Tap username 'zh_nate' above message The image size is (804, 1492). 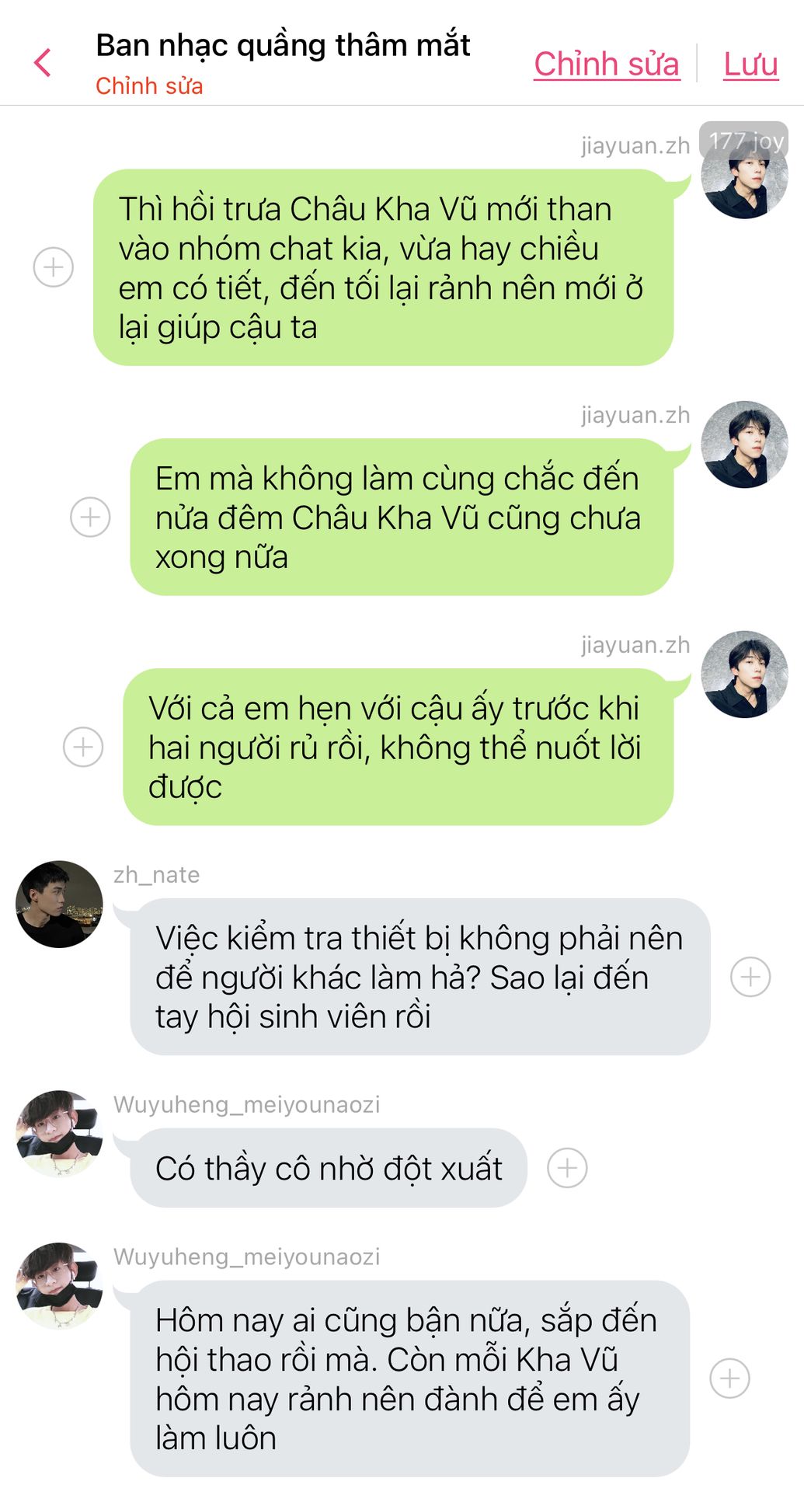point(157,875)
